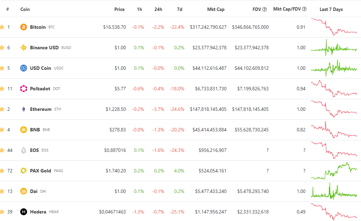361x221 pixels.
Task: Click the Dai logo icon
Action: [x=24, y=191]
